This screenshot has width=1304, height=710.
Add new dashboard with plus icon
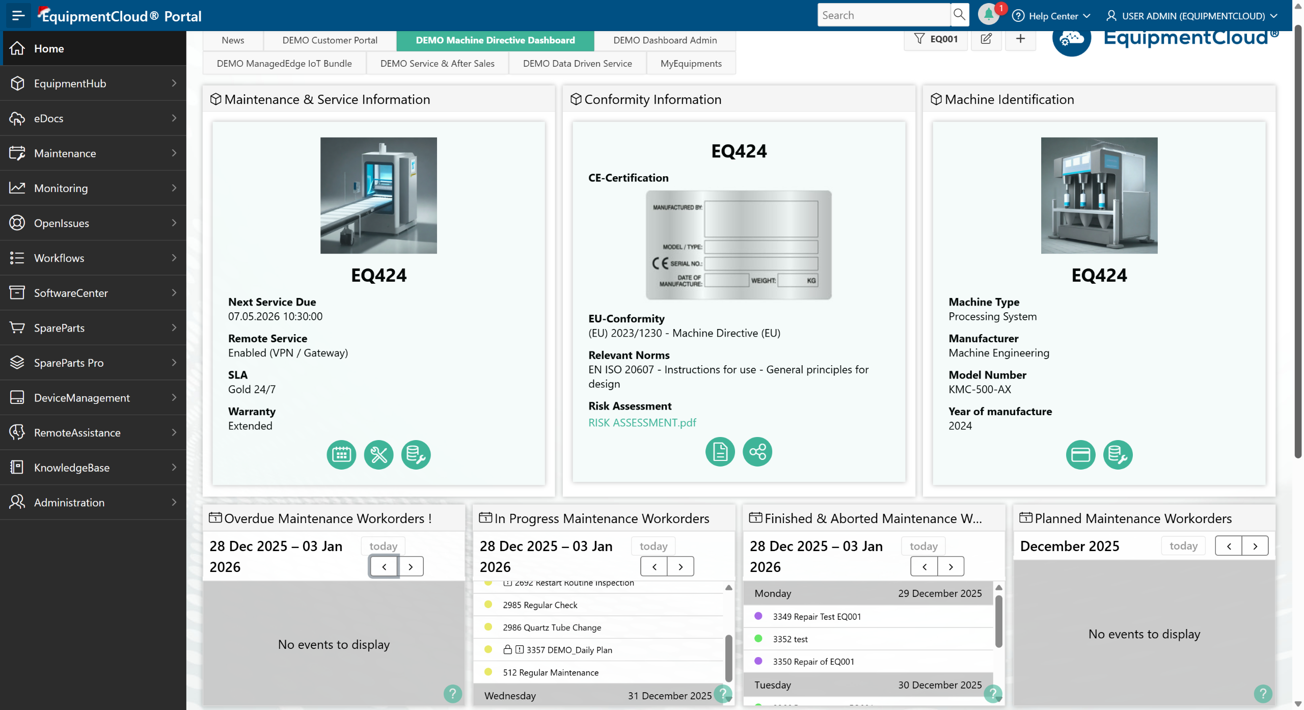[1020, 39]
